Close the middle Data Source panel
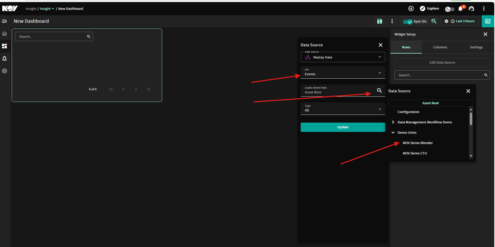The height and width of the screenshot is (247, 495). point(381,45)
